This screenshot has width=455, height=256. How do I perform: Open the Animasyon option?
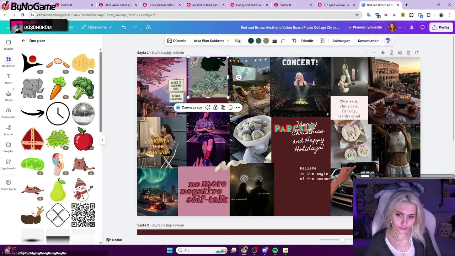point(341,41)
